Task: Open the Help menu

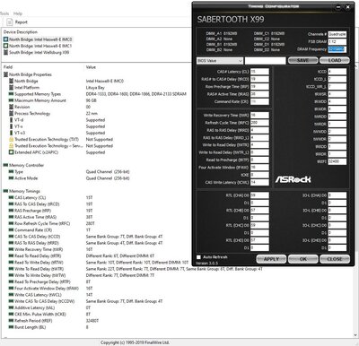Action: pos(18,13)
